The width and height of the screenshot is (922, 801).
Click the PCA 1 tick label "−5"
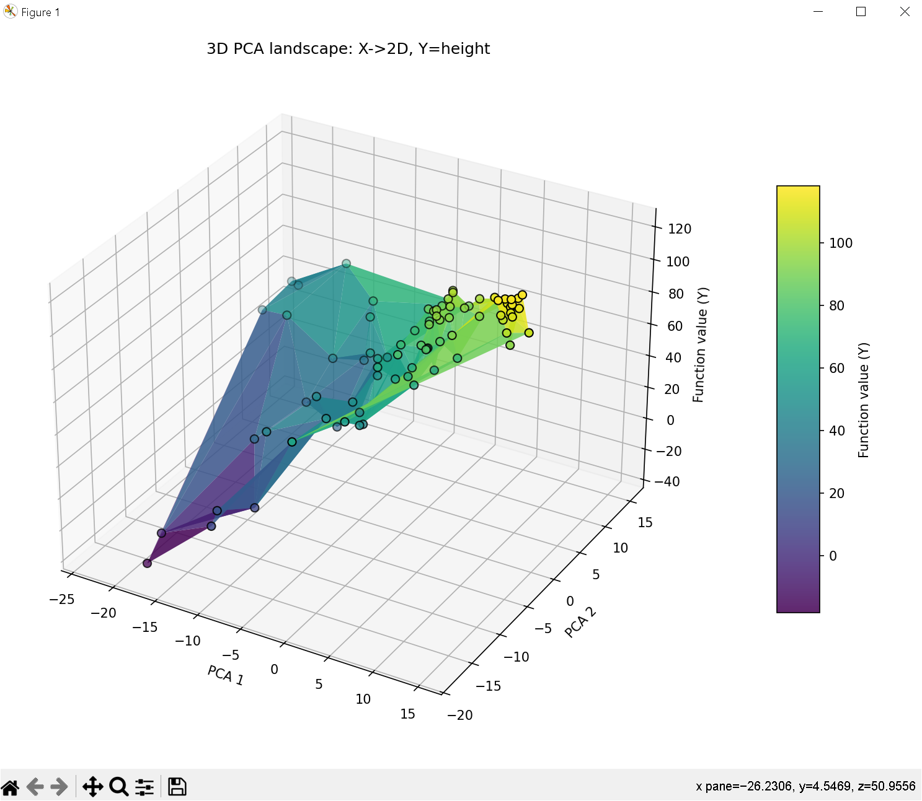231,655
